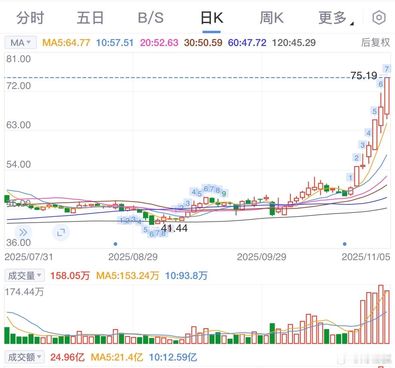The width and height of the screenshot is (395, 368).
Task: Open the chart settings gear icon
Action: (x=379, y=18)
